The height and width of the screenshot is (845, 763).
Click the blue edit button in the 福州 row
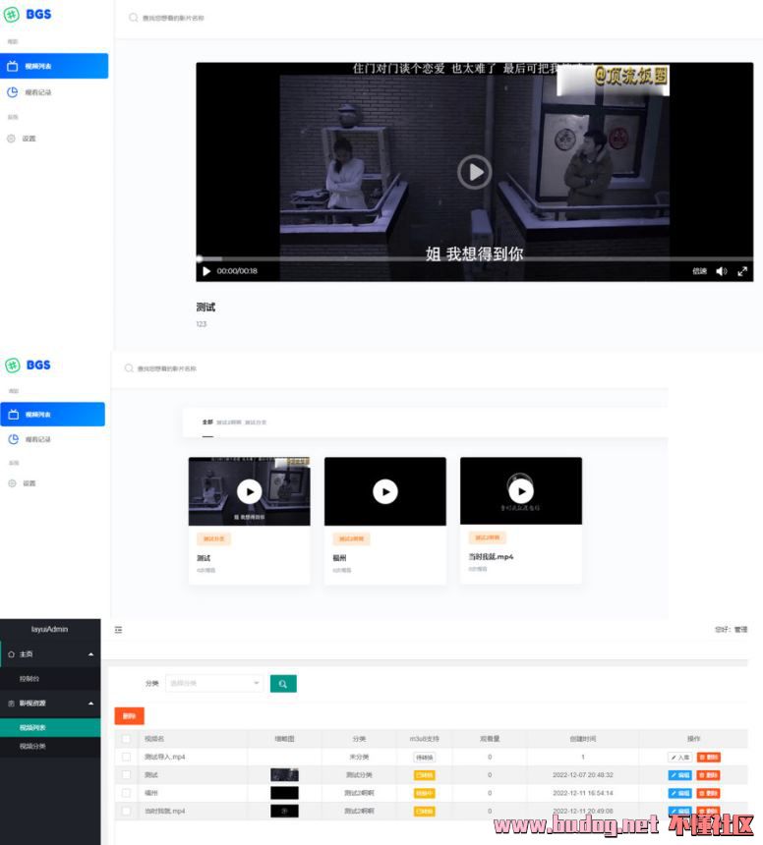[680, 793]
